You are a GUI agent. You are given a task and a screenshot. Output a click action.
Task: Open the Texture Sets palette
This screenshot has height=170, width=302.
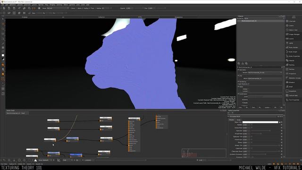coord(293,95)
